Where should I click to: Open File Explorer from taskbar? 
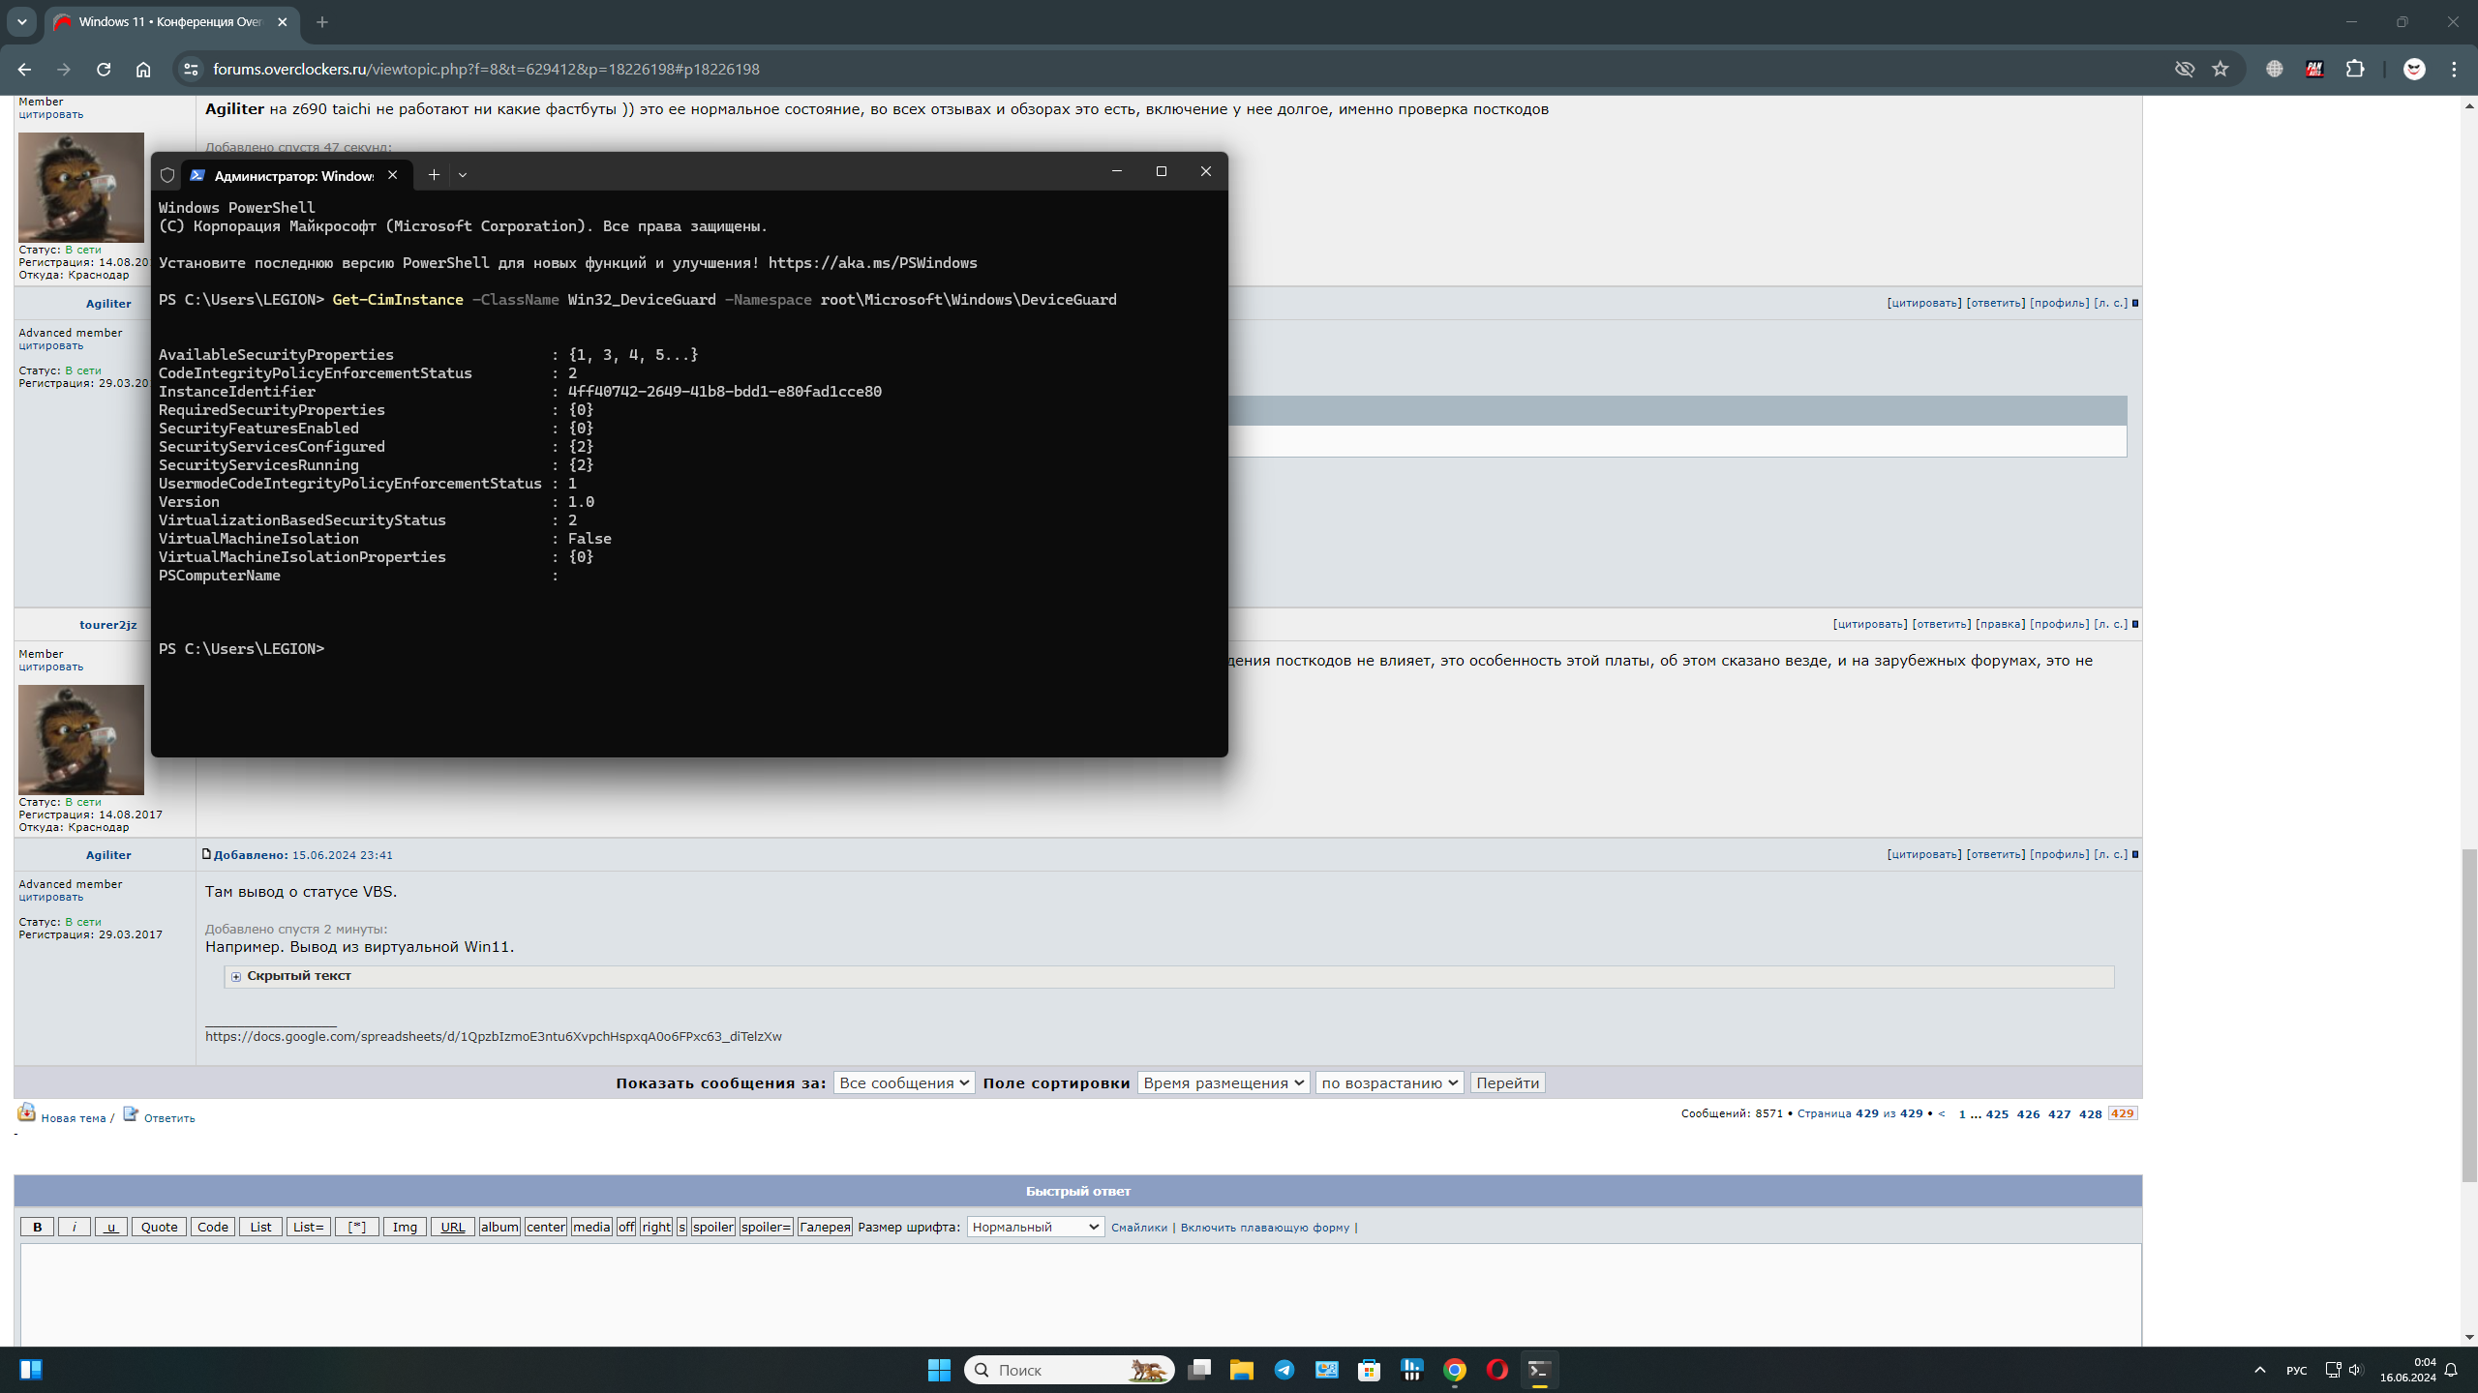tap(1241, 1370)
